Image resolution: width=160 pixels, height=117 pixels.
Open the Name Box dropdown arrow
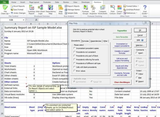(23, 20)
